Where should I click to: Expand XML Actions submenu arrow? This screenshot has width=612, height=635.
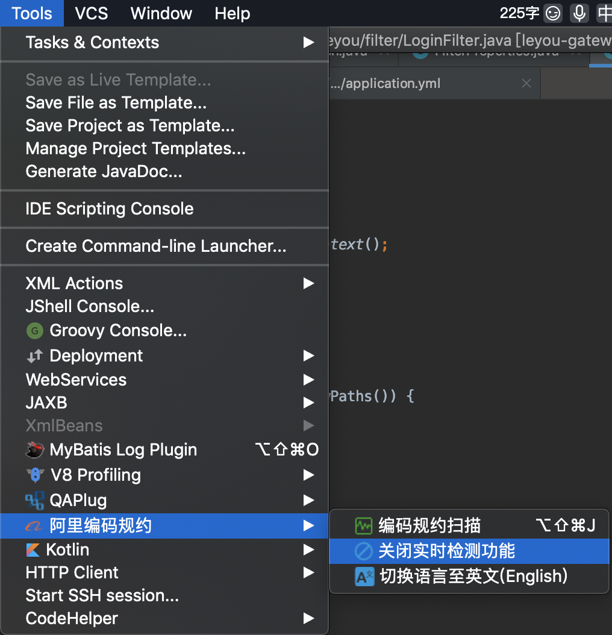308,284
